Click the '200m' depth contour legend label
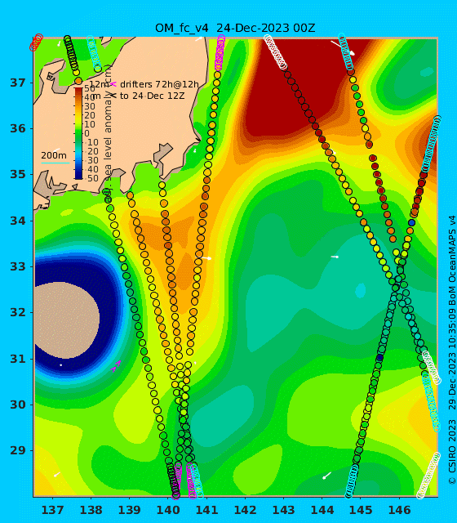Image resolution: width=457 pixels, height=523 pixels. tap(54, 155)
